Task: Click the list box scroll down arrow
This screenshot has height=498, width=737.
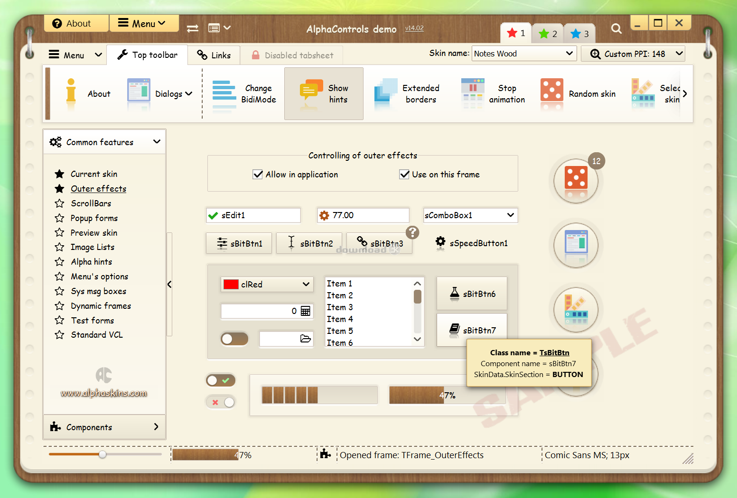Action: (x=418, y=339)
